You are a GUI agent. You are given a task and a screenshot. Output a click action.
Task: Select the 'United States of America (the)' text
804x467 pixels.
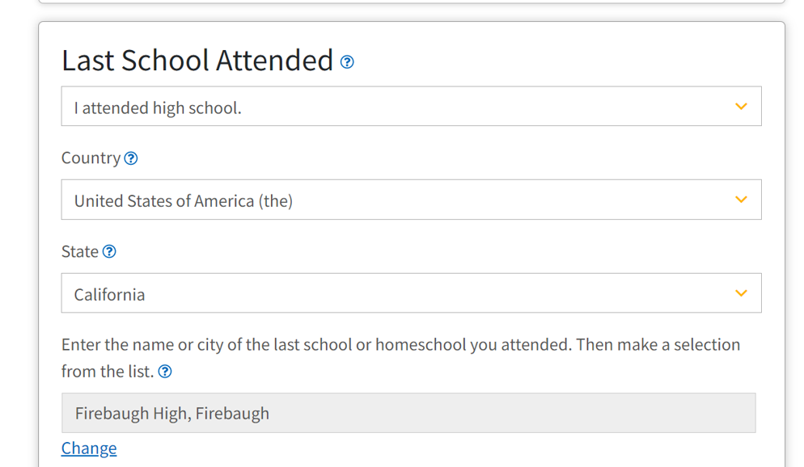pos(183,200)
